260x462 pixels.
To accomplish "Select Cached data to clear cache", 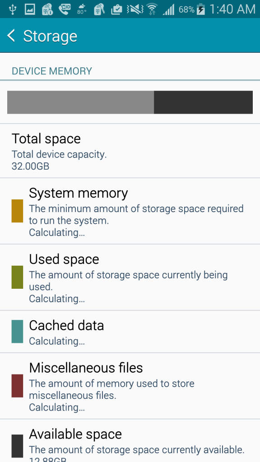I will pyautogui.click(x=130, y=332).
